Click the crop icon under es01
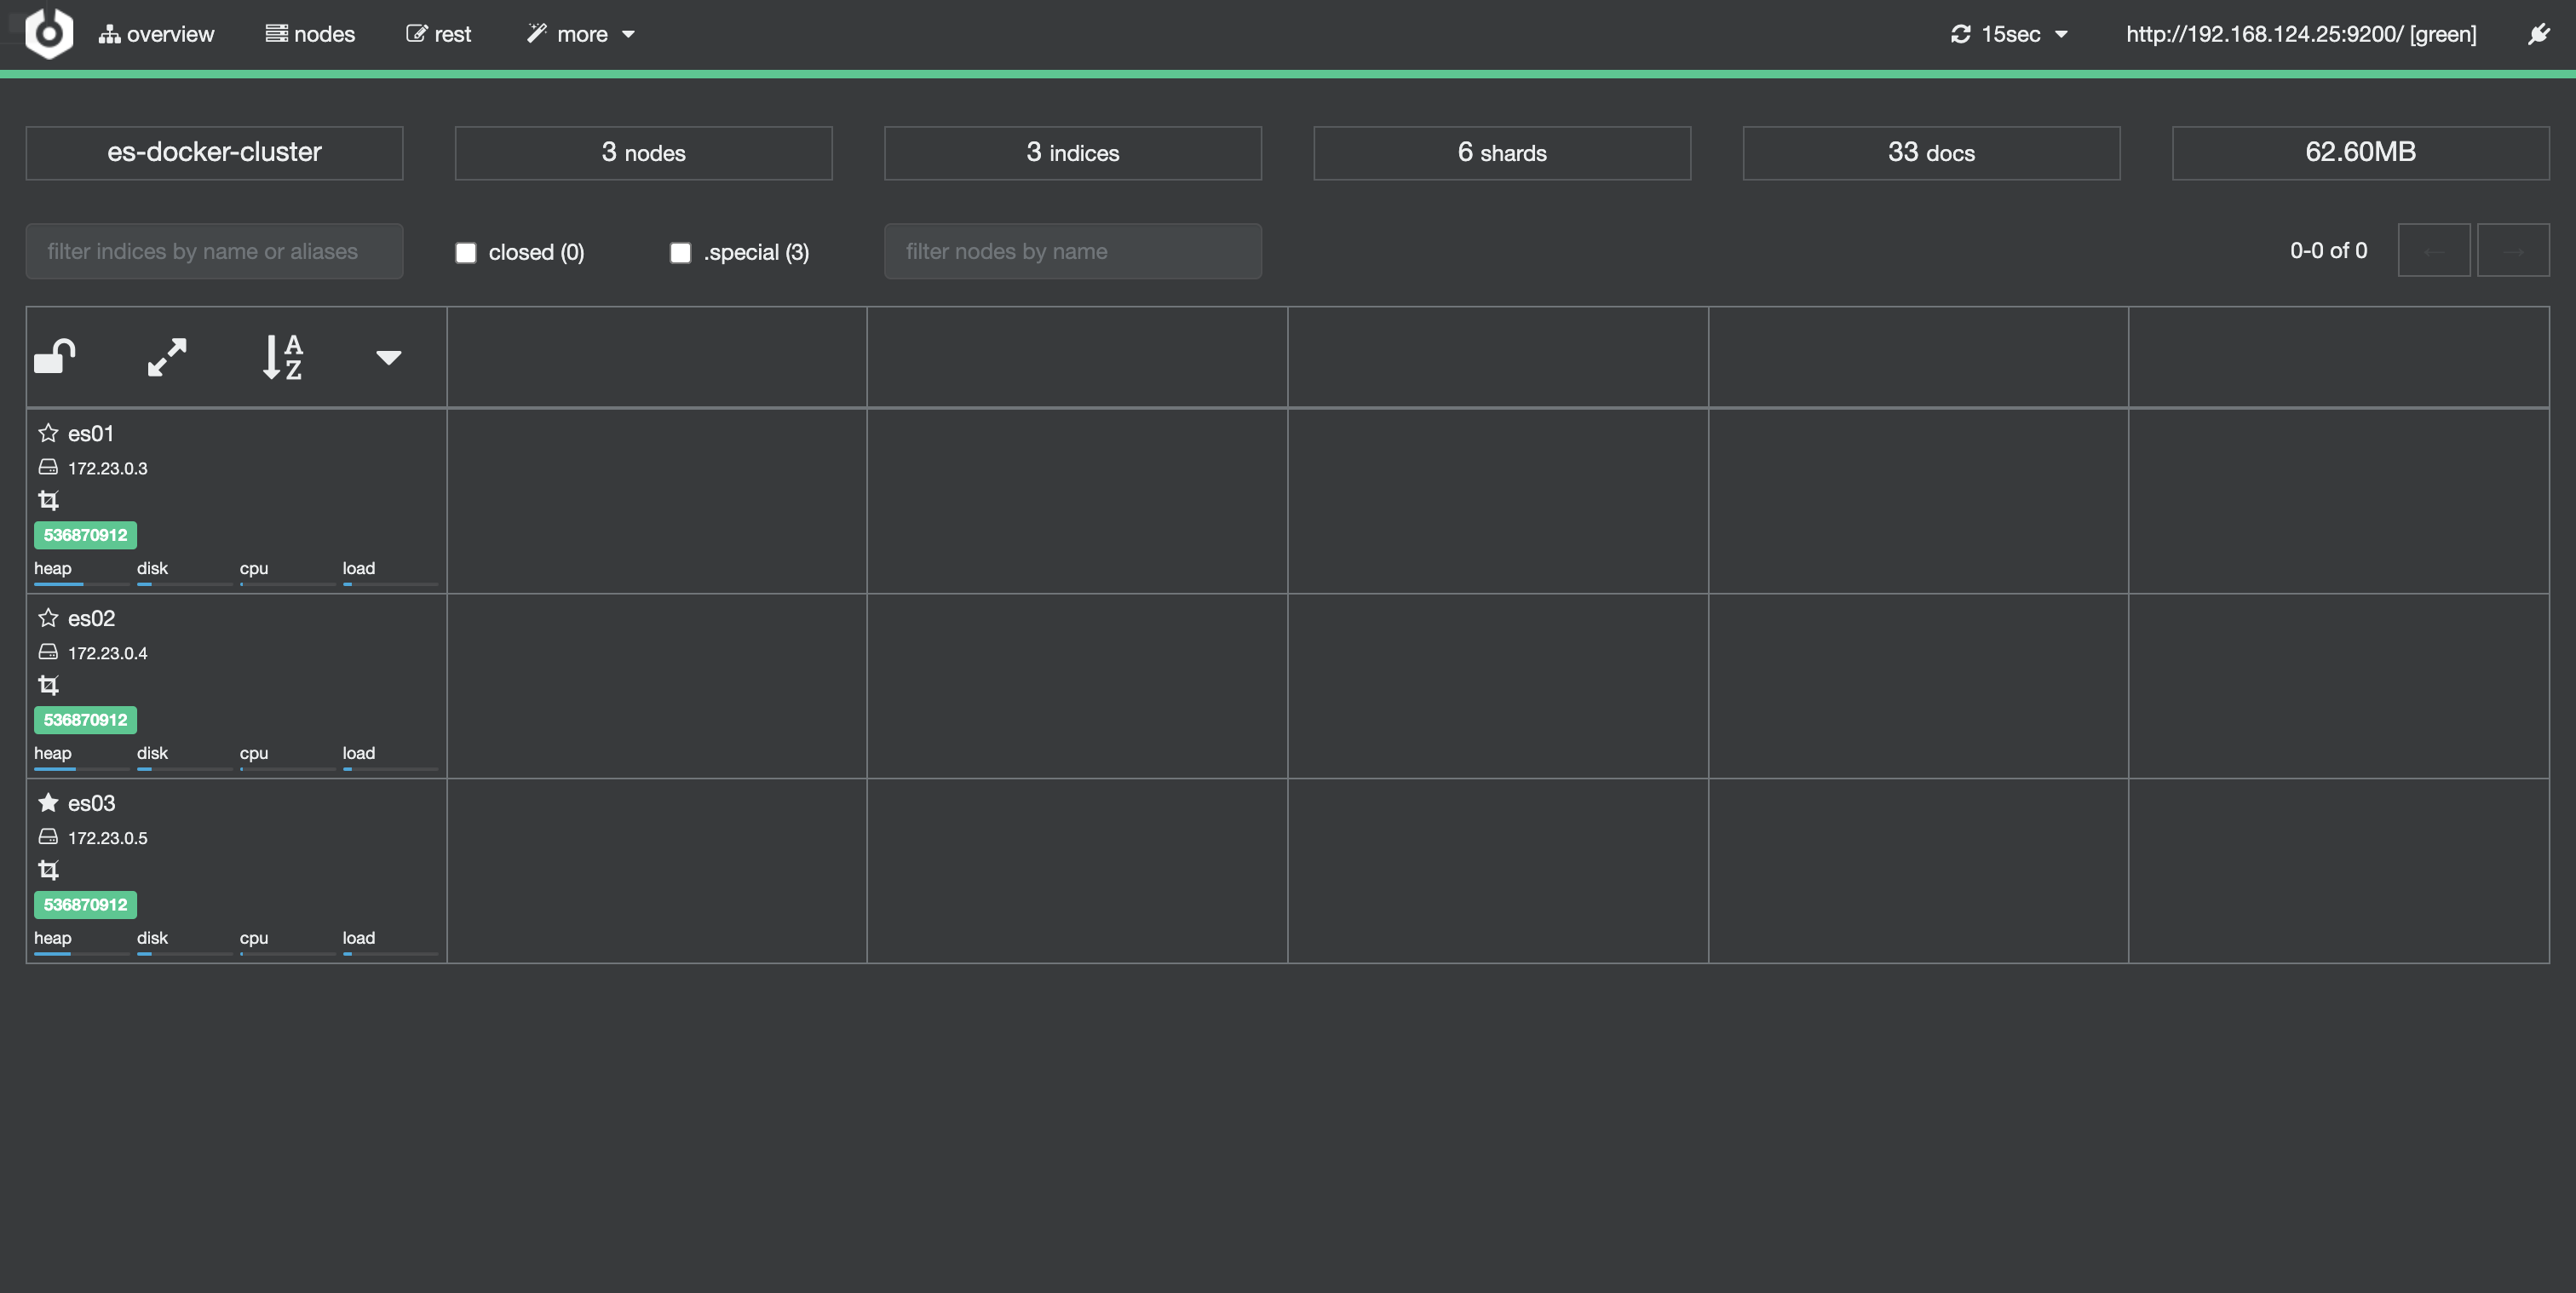Viewport: 2576px width, 1293px height. [x=48, y=499]
